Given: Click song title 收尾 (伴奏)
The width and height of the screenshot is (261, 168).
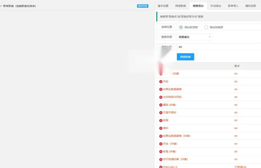Looking at the screenshot, I should [169, 152].
